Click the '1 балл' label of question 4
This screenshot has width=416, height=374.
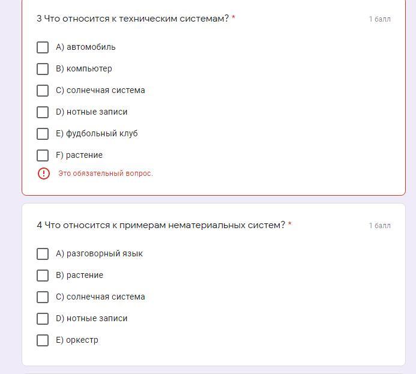[379, 226]
